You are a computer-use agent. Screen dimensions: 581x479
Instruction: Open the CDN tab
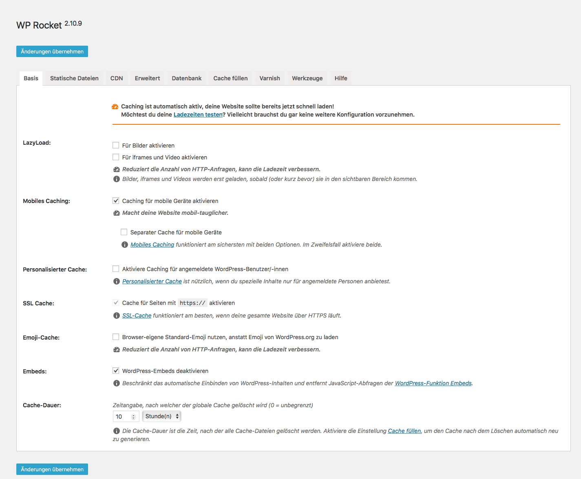[117, 78]
